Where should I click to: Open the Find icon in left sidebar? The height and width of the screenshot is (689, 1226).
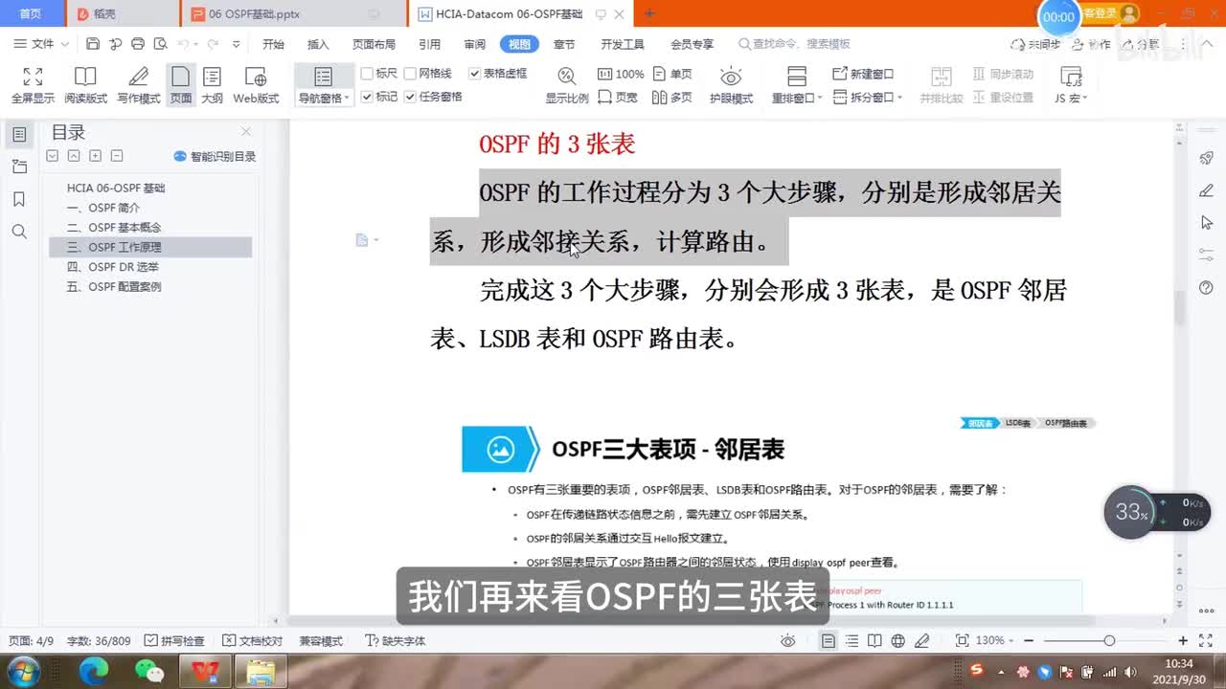[19, 232]
